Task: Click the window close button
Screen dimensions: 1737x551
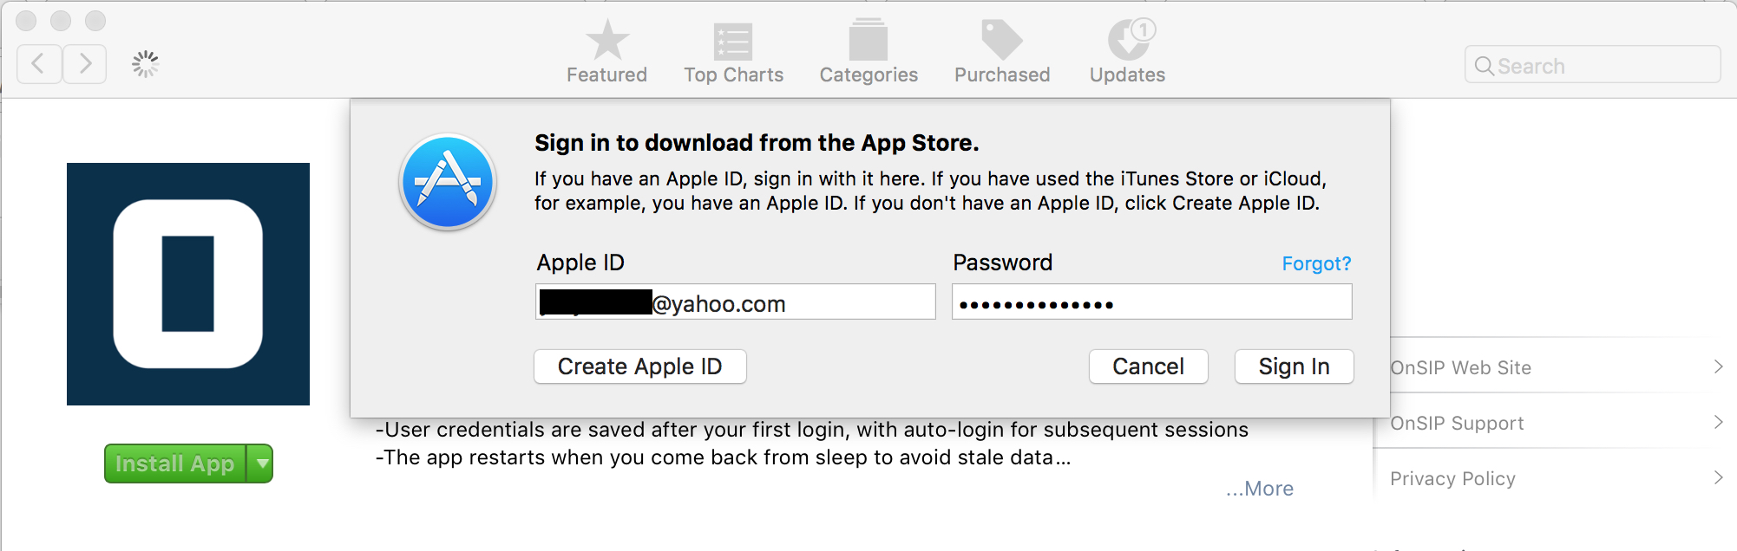Action: (x=27, y=20)
